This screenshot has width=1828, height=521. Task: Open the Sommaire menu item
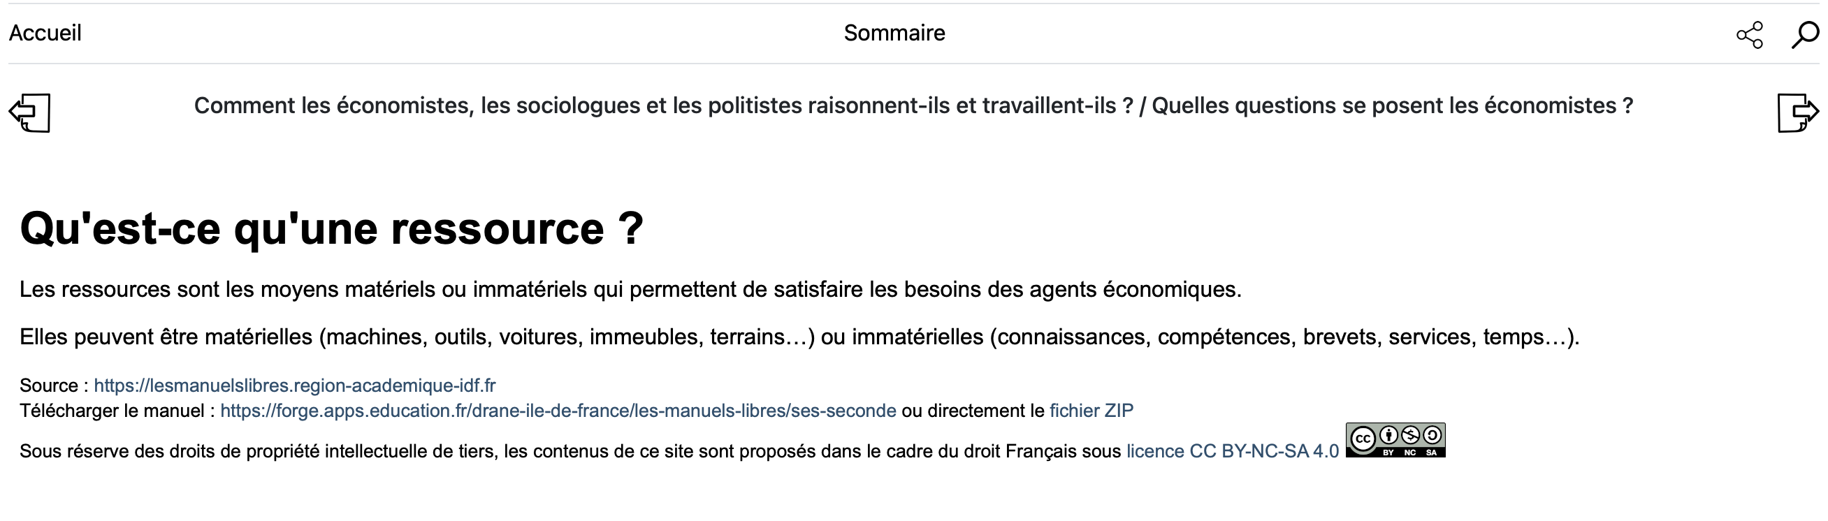pyautogui.click(x=894, y=34)
